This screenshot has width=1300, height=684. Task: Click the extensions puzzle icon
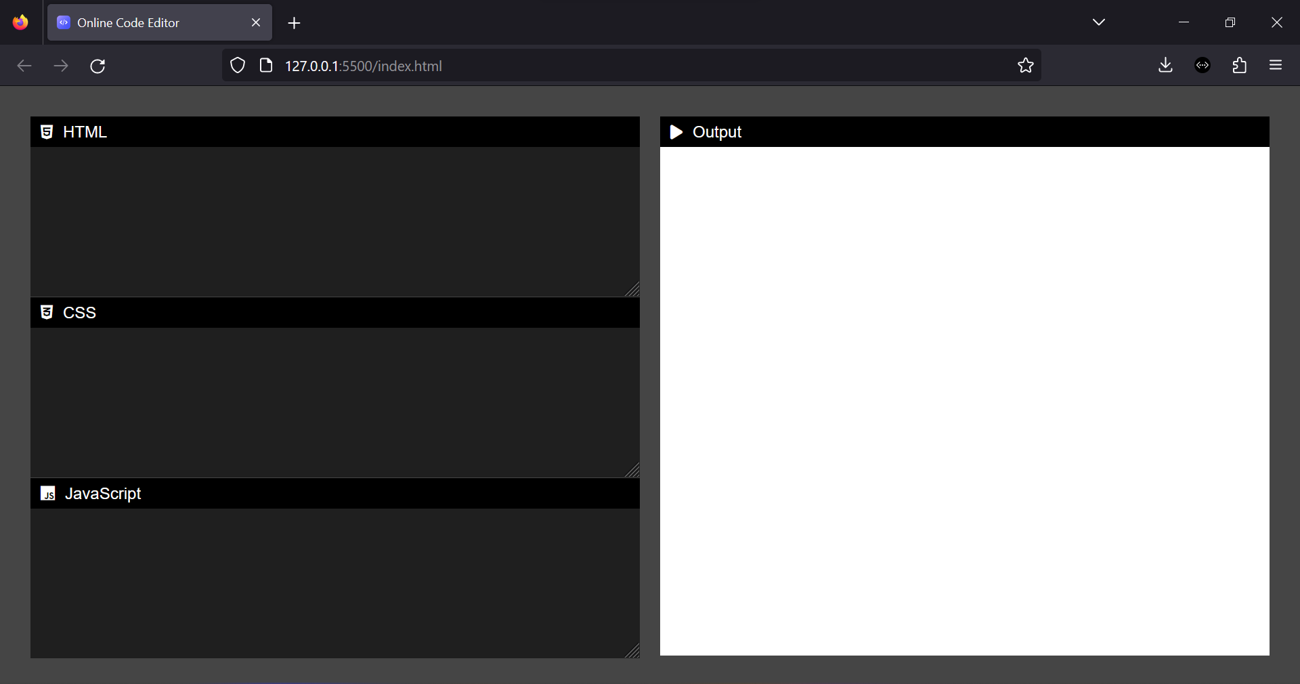point(1239,66)
